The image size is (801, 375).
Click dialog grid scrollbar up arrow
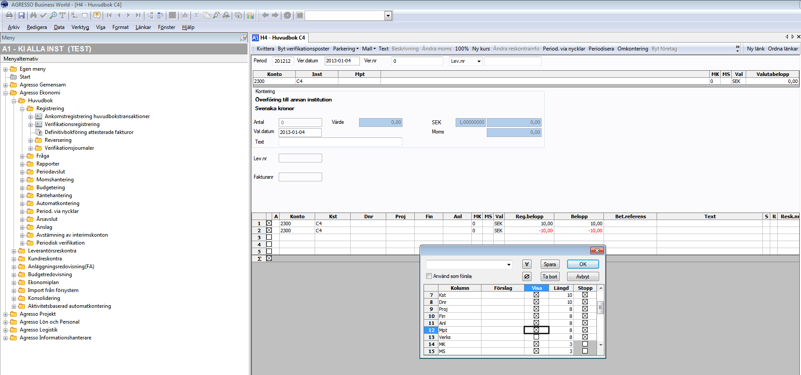(x=600, y=288)
